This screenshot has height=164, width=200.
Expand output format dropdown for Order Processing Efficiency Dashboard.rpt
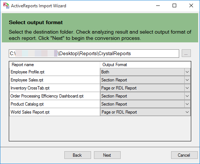tap(187, 96)
